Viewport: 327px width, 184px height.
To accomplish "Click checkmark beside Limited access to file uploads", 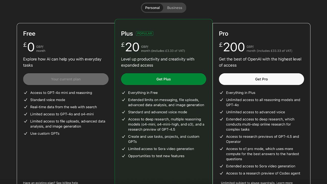I will pos(25,121).
